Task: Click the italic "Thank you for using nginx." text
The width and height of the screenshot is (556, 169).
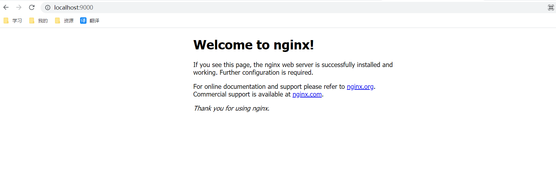Action: point(231,108)
